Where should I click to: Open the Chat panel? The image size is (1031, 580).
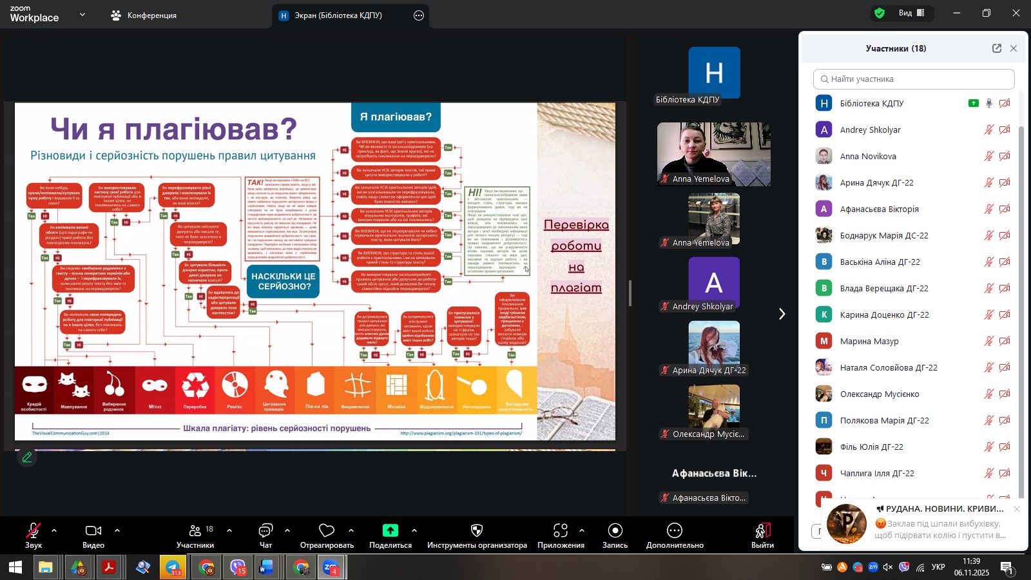265,534
